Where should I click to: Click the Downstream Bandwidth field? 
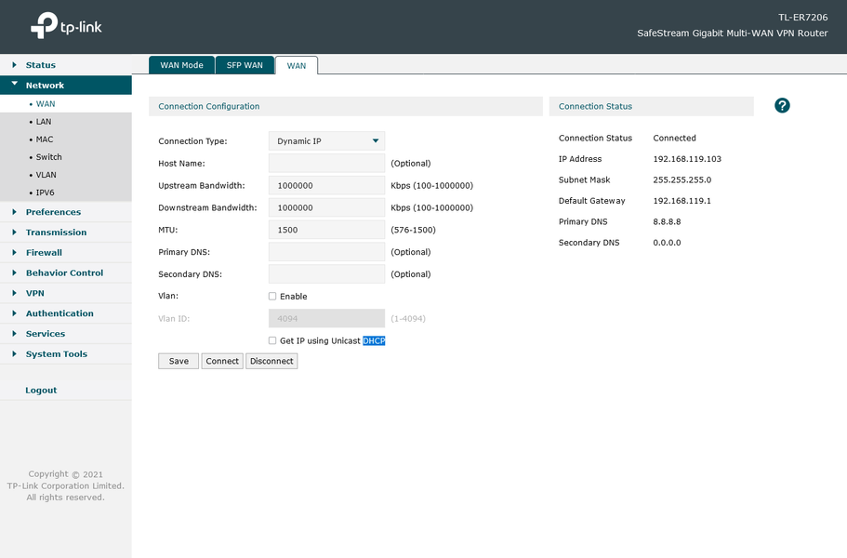(326, 207)
